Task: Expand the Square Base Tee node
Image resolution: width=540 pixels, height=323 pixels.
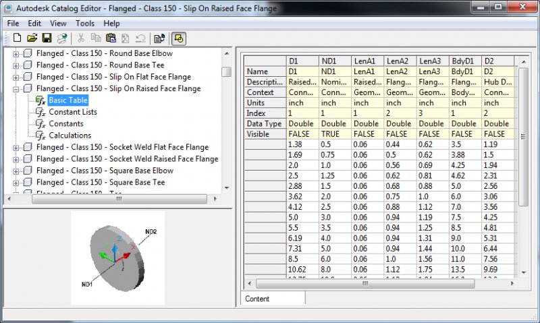Action: tap(16, 183)
